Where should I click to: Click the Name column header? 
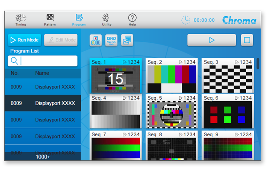tap(42, 73)
